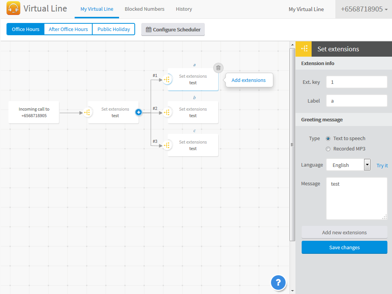This screenshot has height=294, width=392.
Task: Click the panel collapse handle on divider
Action: coord(292,145)
